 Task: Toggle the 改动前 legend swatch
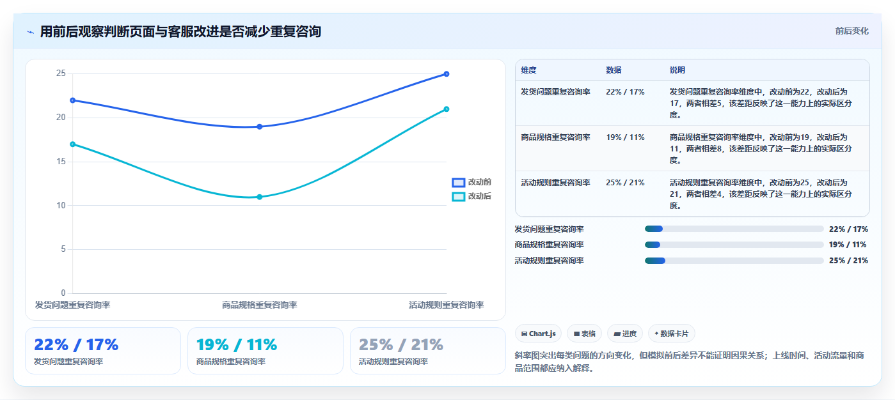point(458,183)
